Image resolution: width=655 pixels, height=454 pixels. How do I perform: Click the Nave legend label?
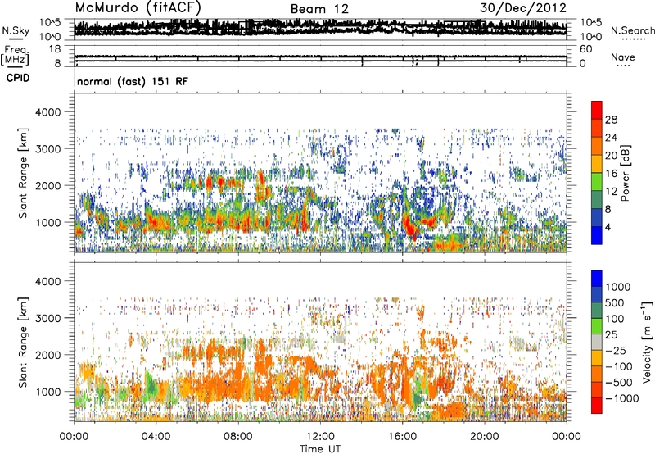(623, 57)
